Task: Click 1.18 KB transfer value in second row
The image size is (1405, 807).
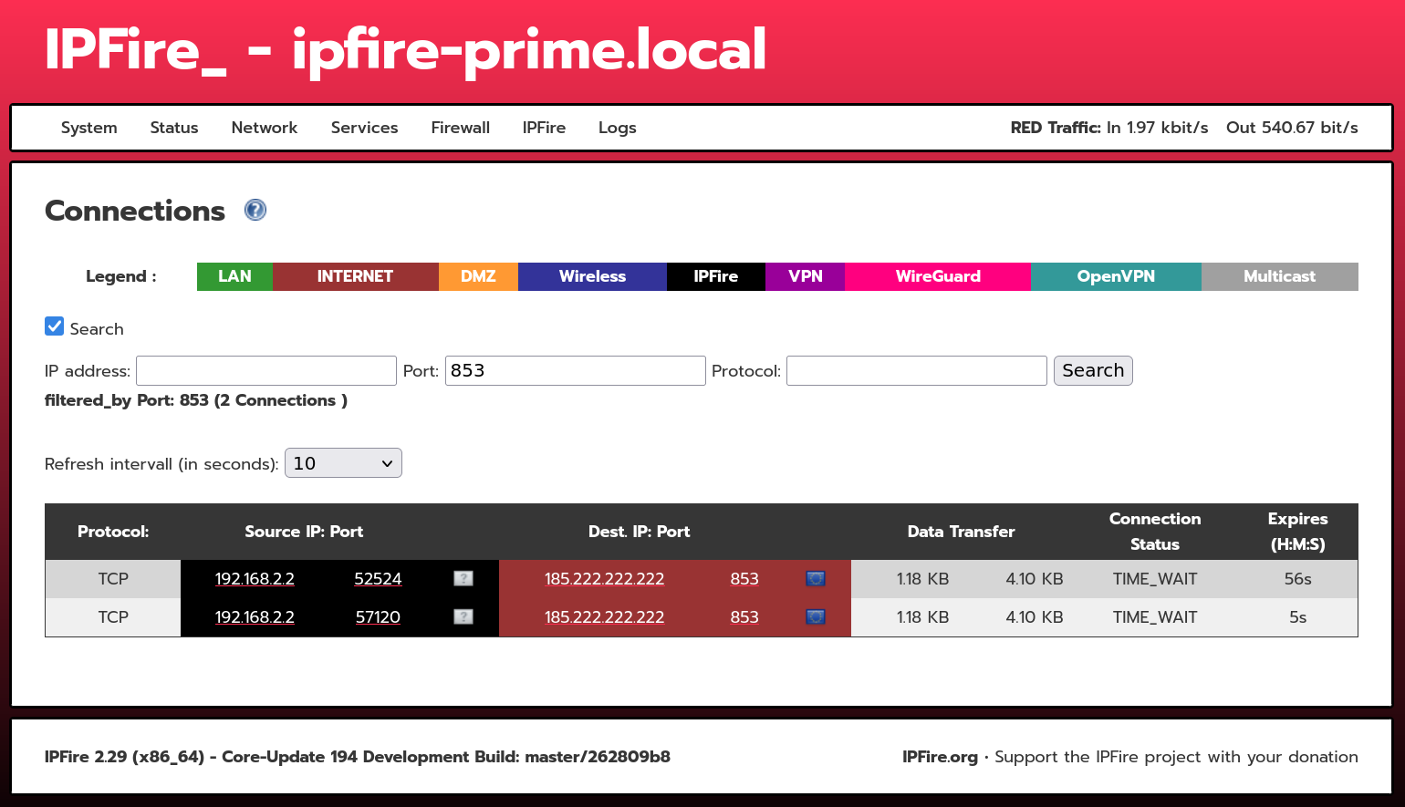Action: pyautogui.click(x=922, y=617)
